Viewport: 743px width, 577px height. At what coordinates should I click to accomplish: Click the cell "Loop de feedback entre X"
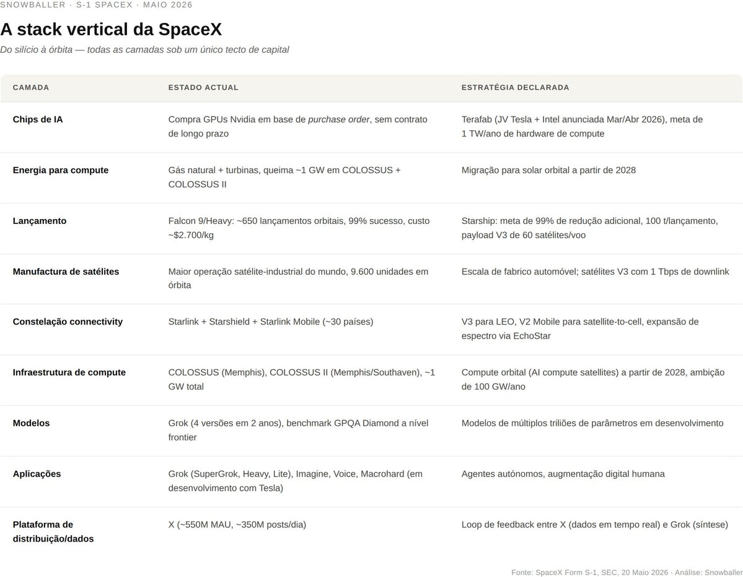click(x=595, y=525)
